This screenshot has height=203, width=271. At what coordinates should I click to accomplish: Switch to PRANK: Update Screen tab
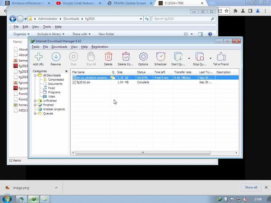tap(130, 3)
